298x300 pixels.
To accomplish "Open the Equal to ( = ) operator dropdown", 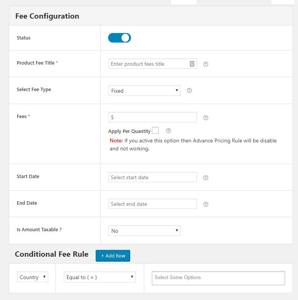I will coord(100,277).
